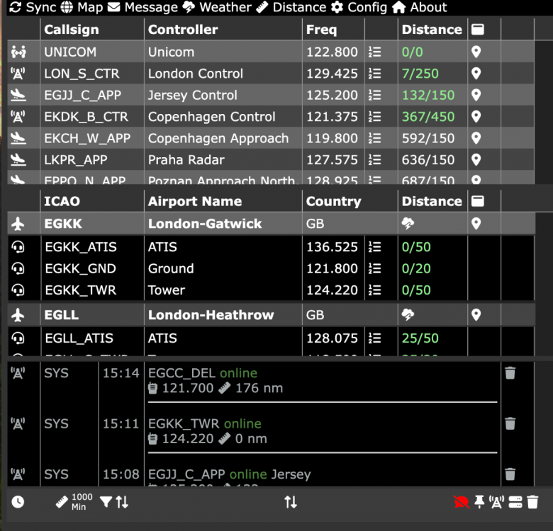Click the clock icon in bottom toolbar
The height and width of the screenshot is (531, 553).
click(18, 502)
